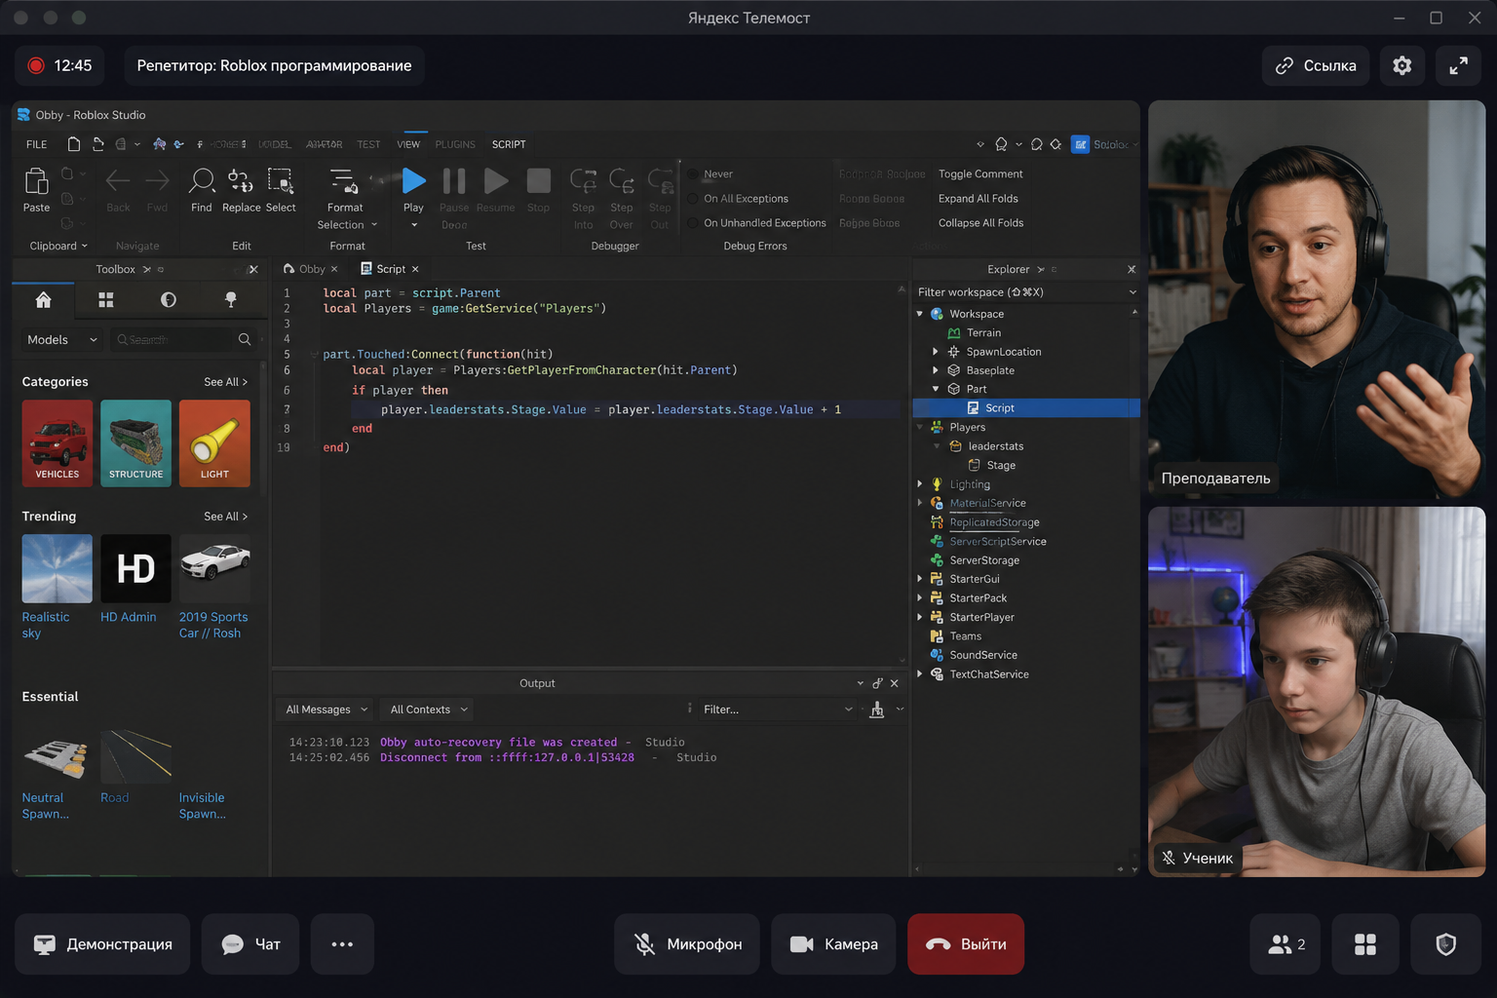Expand the SpawnLocation node
The width and height of the screenshot is (1497, 998).
pos(936,352)
